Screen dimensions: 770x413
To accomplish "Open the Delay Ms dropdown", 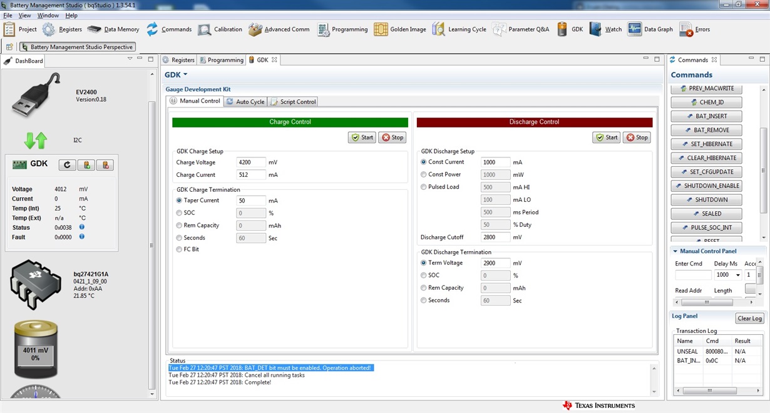I will click(738, 275).
